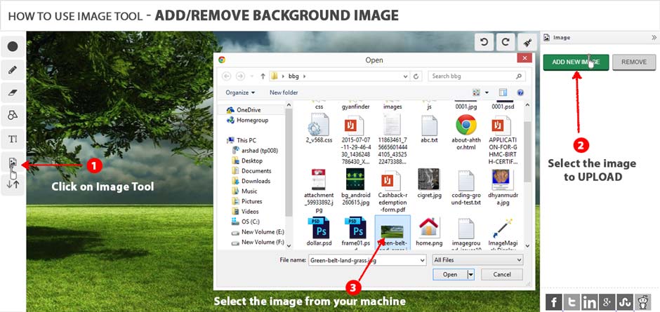Select coding-ground-test.txt file
This screenshot has width=660, height=312.
tap(466, 187)
